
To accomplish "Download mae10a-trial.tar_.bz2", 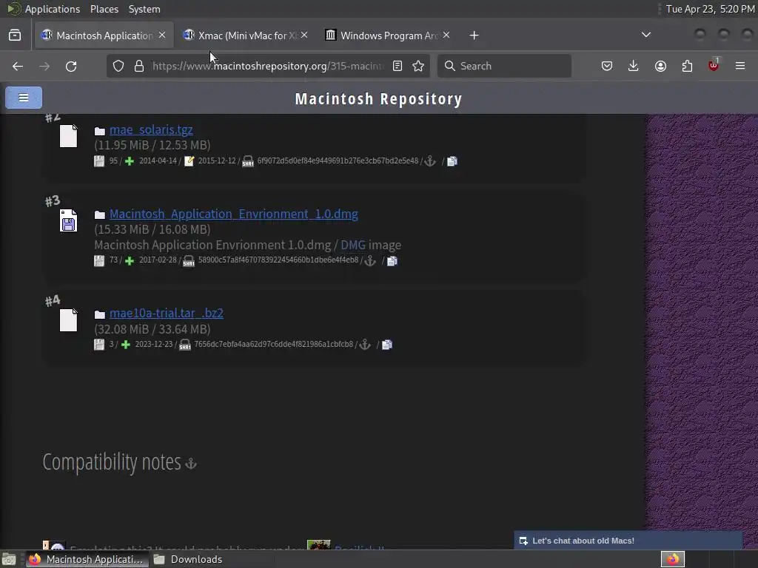I will (x=167, y=313).
